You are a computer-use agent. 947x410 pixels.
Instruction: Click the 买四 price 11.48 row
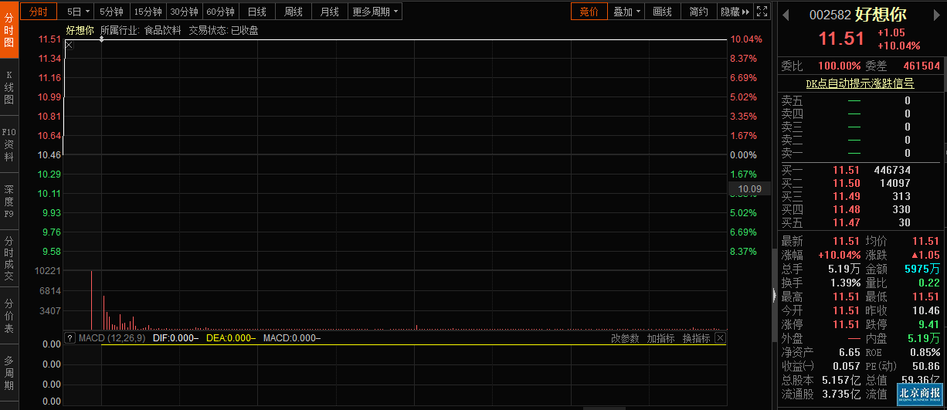(x=860, y=209)
